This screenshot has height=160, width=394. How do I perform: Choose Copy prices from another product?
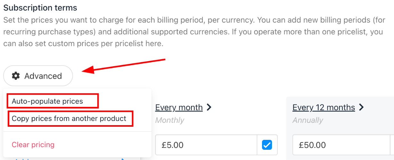69,118
